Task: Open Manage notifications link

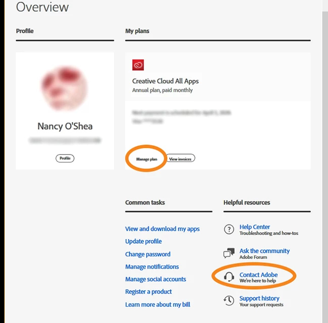Action: [152, 266]
